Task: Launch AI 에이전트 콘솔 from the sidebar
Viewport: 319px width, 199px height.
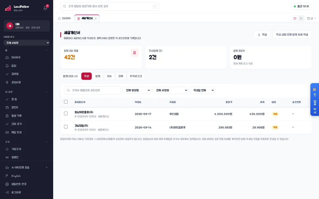Action: coord(27,167)
